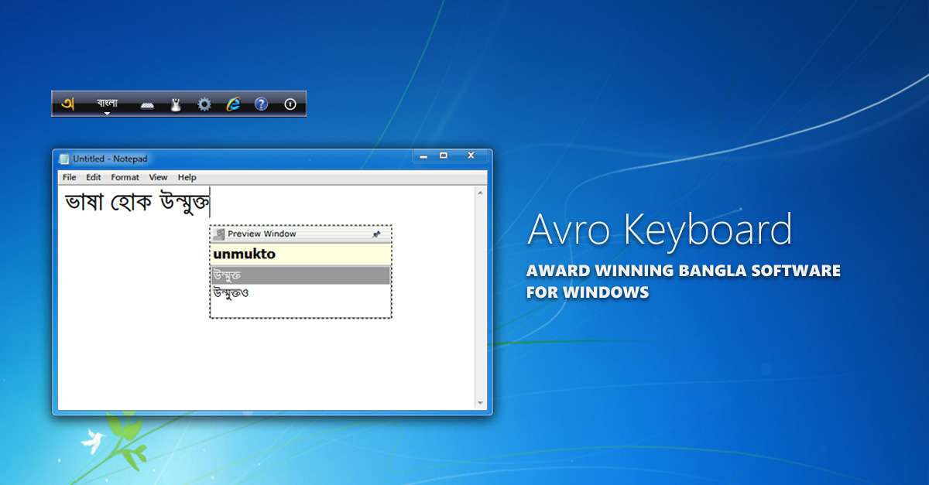Open the Edit menu in Notepad
This screenshot has width=929, height=485.
click(x=94, y=177)
